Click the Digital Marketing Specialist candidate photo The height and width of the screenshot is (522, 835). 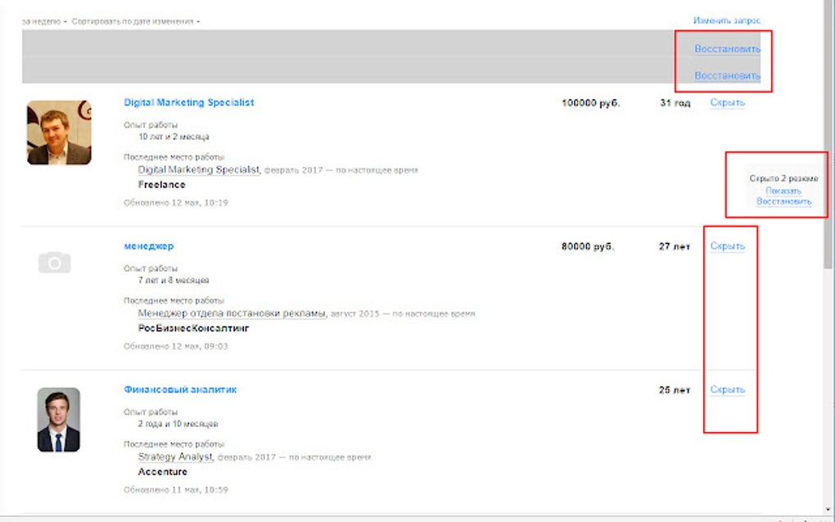coord(59,133)
